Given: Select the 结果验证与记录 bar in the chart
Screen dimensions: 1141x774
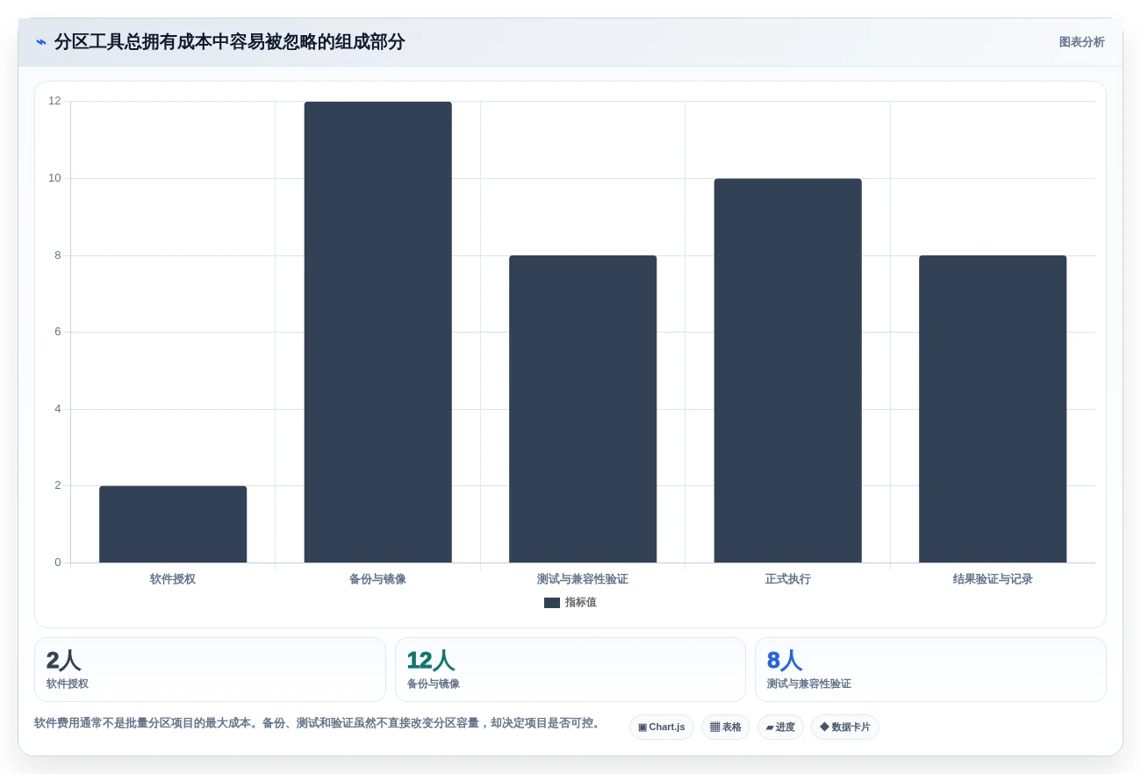Looking at the screenshot, I should coord(993,409).
